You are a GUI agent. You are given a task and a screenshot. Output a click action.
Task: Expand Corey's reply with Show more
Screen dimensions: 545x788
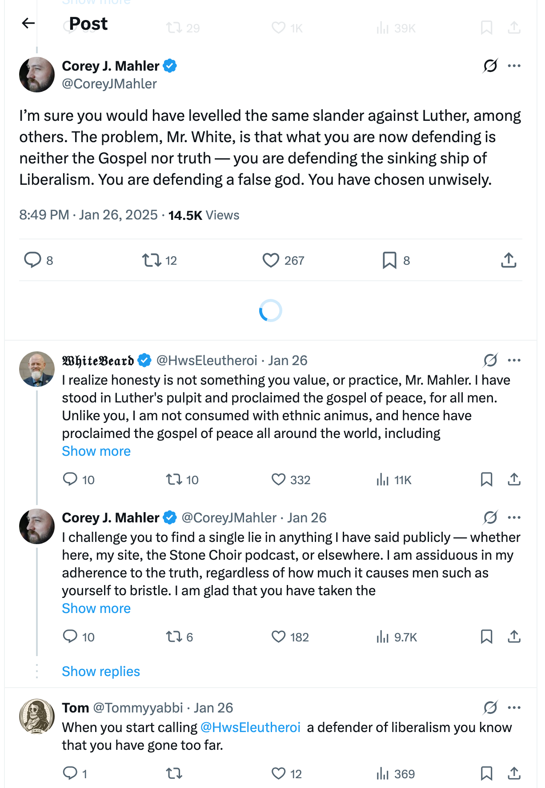pos(96,609)
